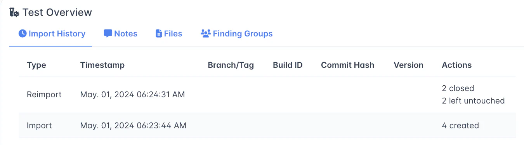Click the Test Overview flask icon
Viewport: 524px width, 145px height.
(14, 12)
